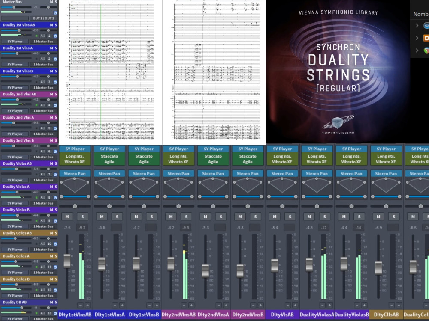Viewport: 429px width, 321px height.
Task: Click the orange D icon in Nombre list
Action: point(426,38)
